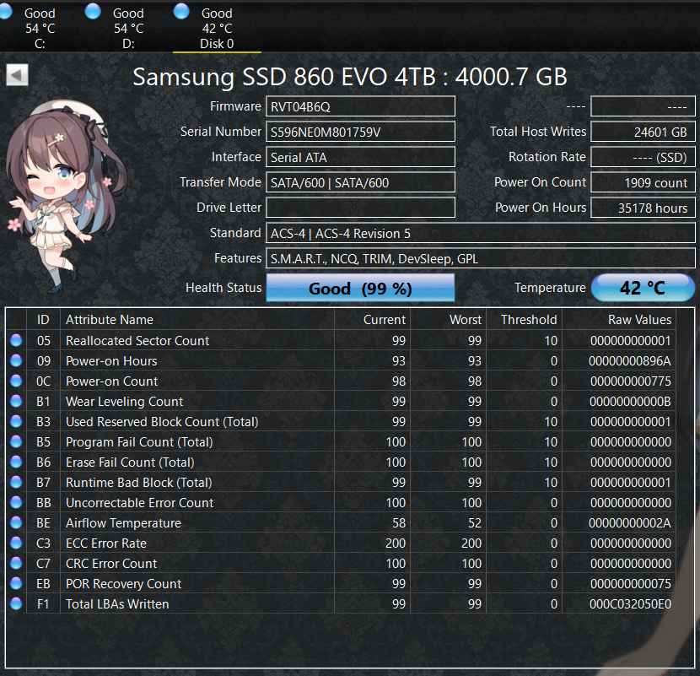The width and height of the screenshot is (700, 676).
Task: Click status icon for CRC Error Count
Action: [x=16, y=563]
